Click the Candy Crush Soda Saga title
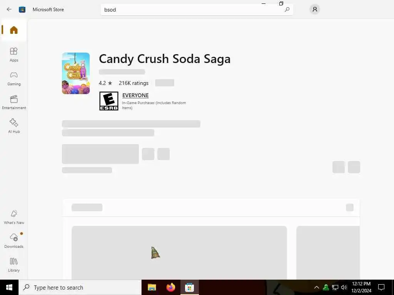This screenshot has width=394, height=295. [165, 59]
